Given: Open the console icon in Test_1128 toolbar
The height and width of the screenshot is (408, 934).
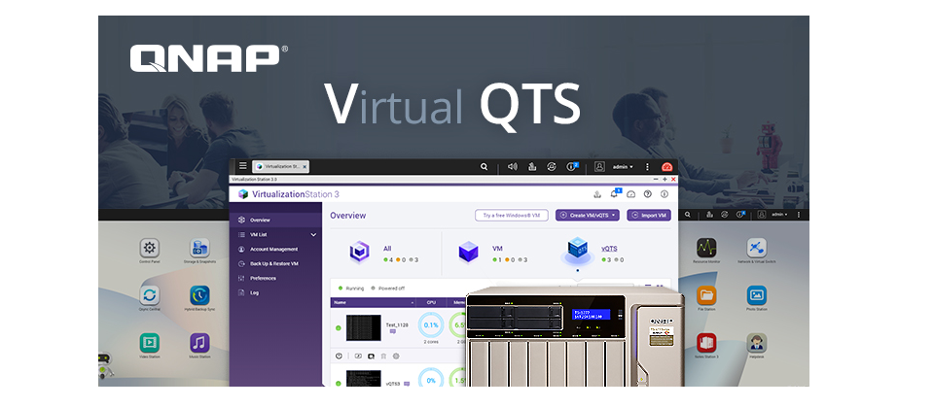Looking at the screenshot, I should [359, 357].
